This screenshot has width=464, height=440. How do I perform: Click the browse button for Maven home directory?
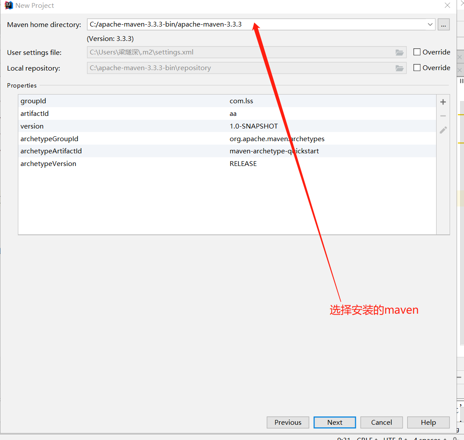(x=443, y=24)
